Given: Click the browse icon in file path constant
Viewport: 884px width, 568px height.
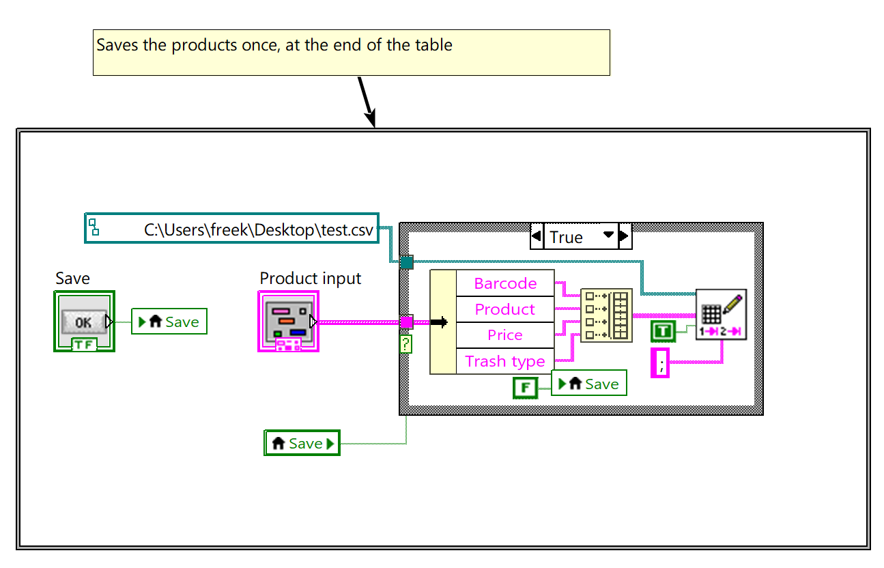Looking at the screenshot, I should click(94, 227).
